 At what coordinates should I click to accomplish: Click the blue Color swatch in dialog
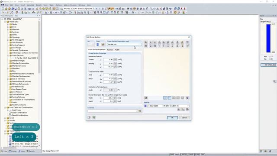pyautogui.click(x=97, y=45)
